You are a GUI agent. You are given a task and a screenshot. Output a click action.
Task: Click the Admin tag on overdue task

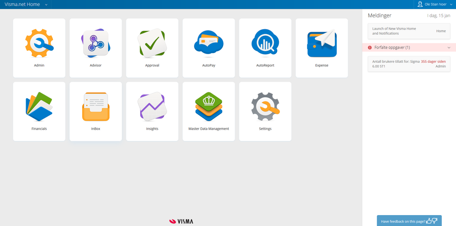pos(440,66)
